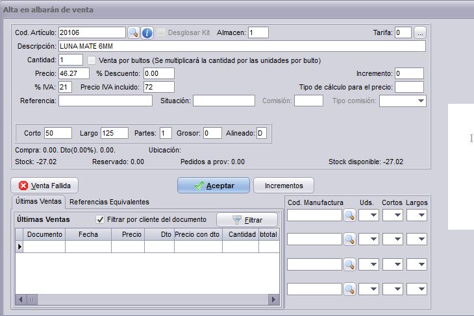Image resolution: width=474 pixels, height=316 pixels.
Task: Open second row Uds. dropdown
Action: coord(369,239)
